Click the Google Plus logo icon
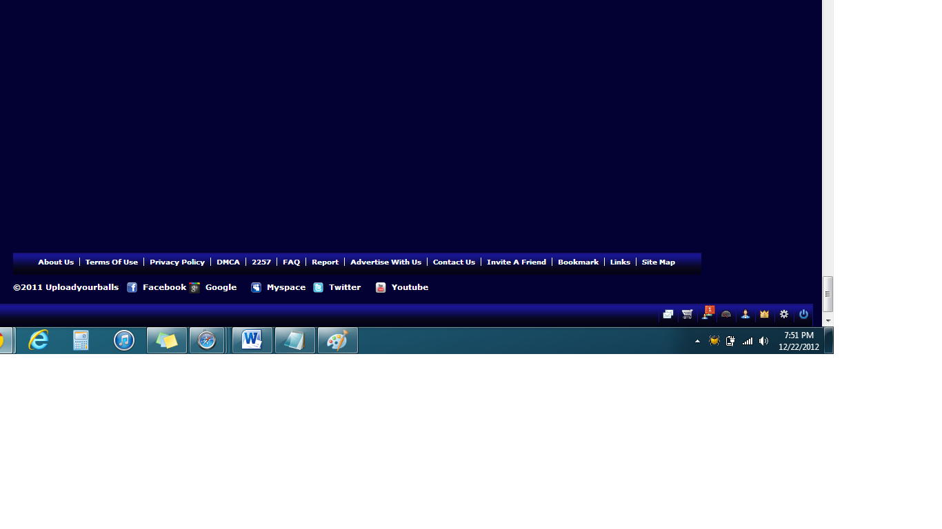 pos(194,287)
